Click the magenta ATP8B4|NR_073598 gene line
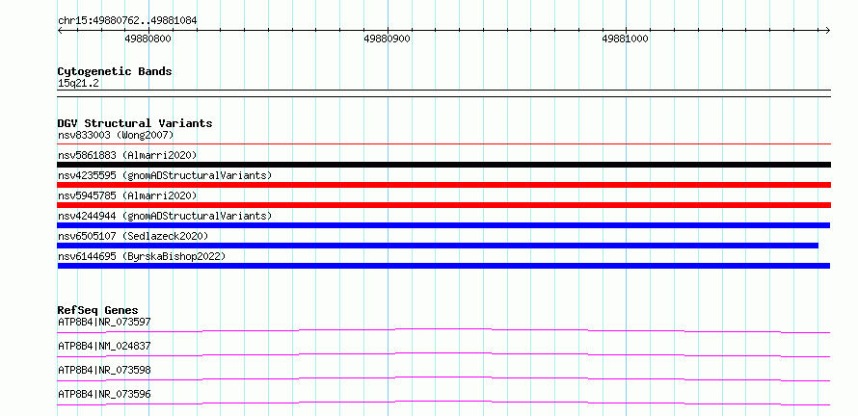This screenshot has width=858, height=416. [443, 378]
